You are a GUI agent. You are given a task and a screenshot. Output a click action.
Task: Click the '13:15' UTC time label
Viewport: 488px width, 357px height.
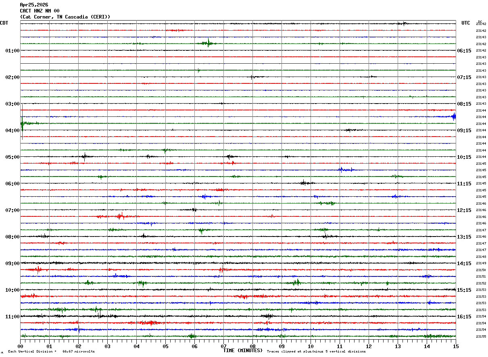(464, 237)
